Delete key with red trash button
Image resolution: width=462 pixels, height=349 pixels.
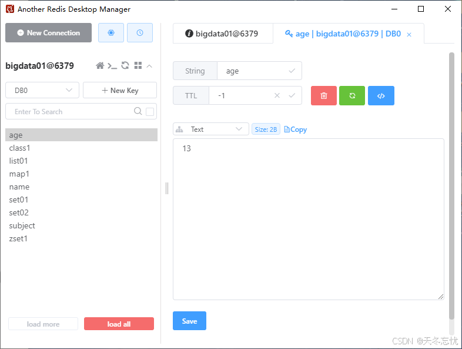coord(323,95)
